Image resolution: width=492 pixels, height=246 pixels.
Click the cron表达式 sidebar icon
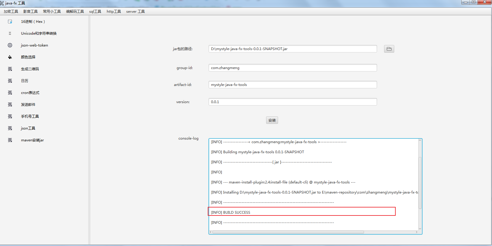(x=10, y=93)
